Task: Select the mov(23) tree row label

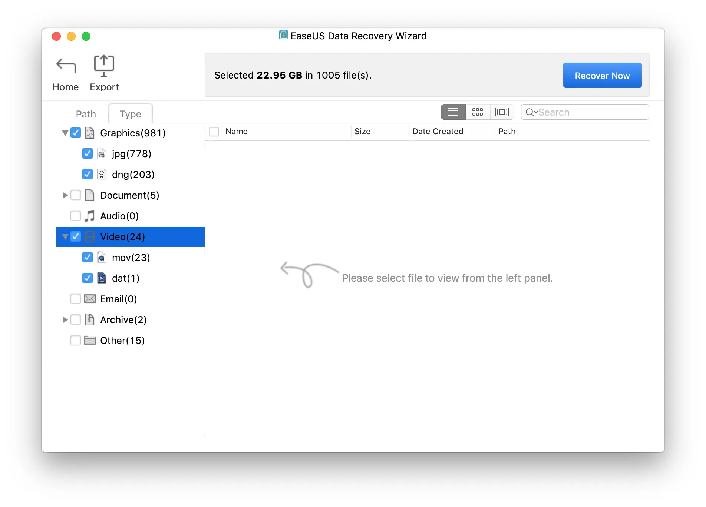Action: [x=131, y=258]
